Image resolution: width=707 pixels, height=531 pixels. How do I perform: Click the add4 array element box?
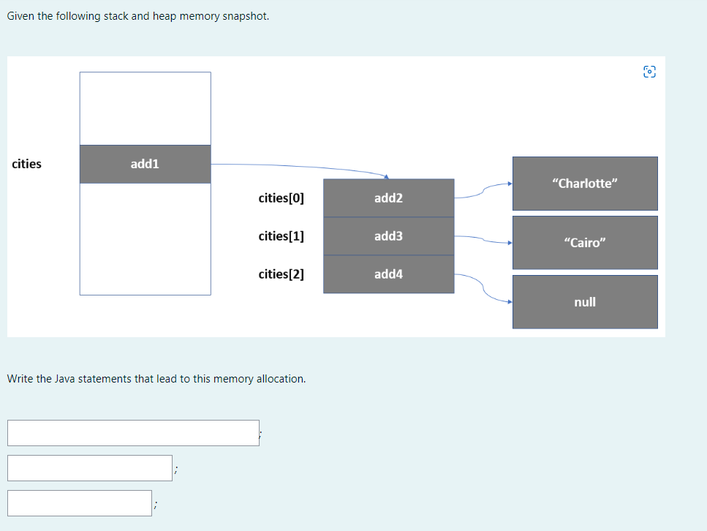point(388,274)
